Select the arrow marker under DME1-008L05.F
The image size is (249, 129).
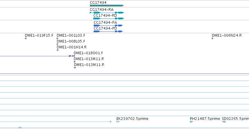pyautogui.click(x=57, y=44)
